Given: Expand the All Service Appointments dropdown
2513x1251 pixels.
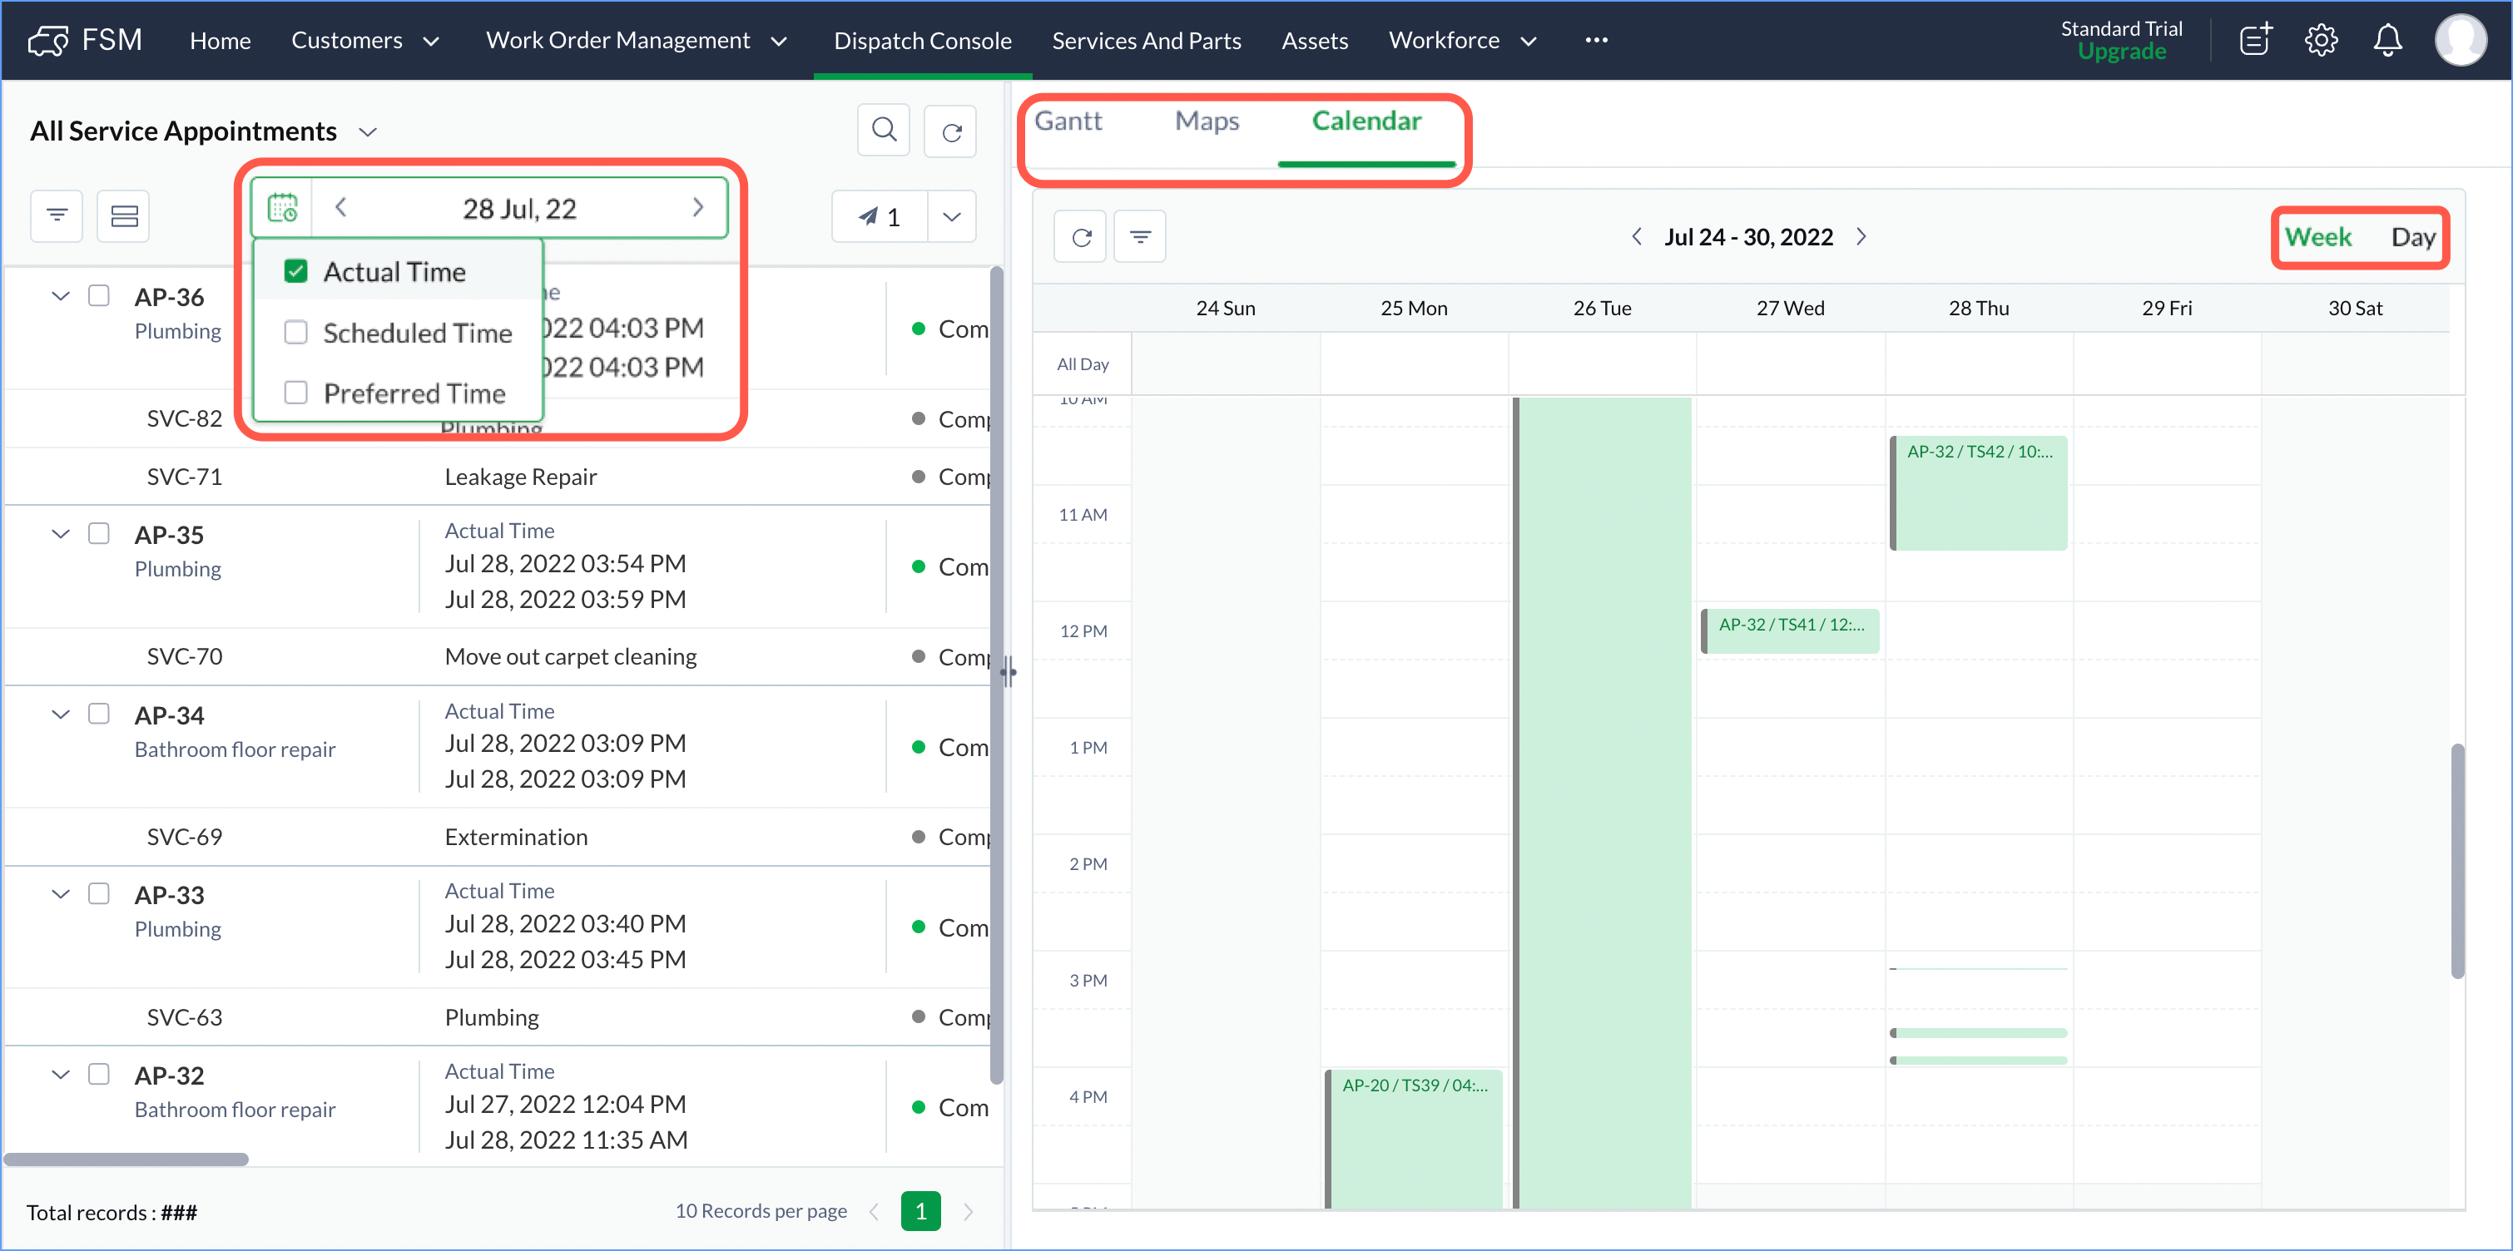Looking at the screenshot, I should tap(368, 131).
